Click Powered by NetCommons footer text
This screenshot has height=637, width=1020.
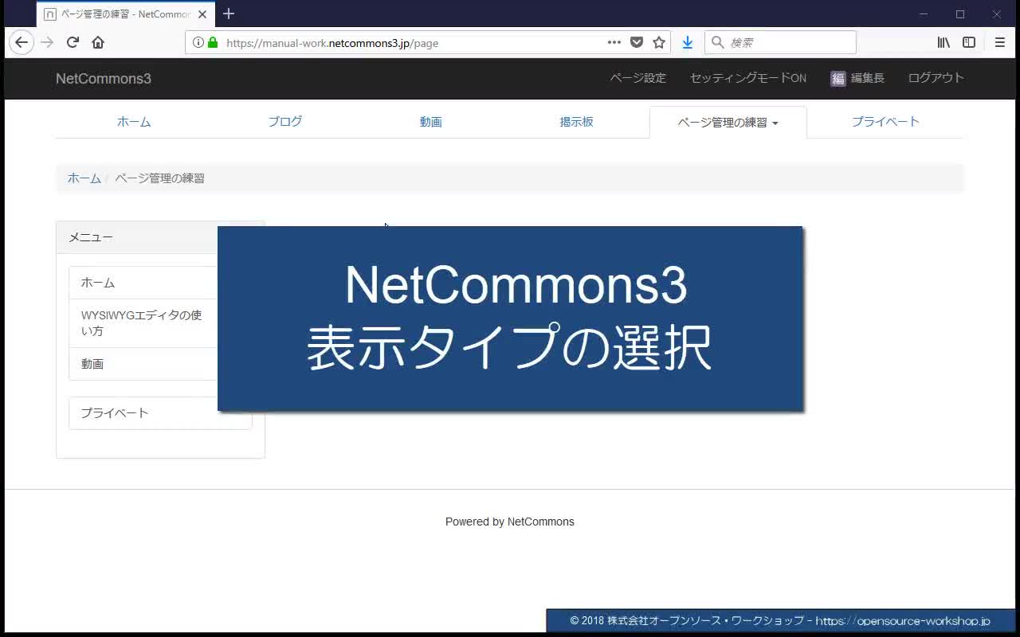(x=510, y=522)
